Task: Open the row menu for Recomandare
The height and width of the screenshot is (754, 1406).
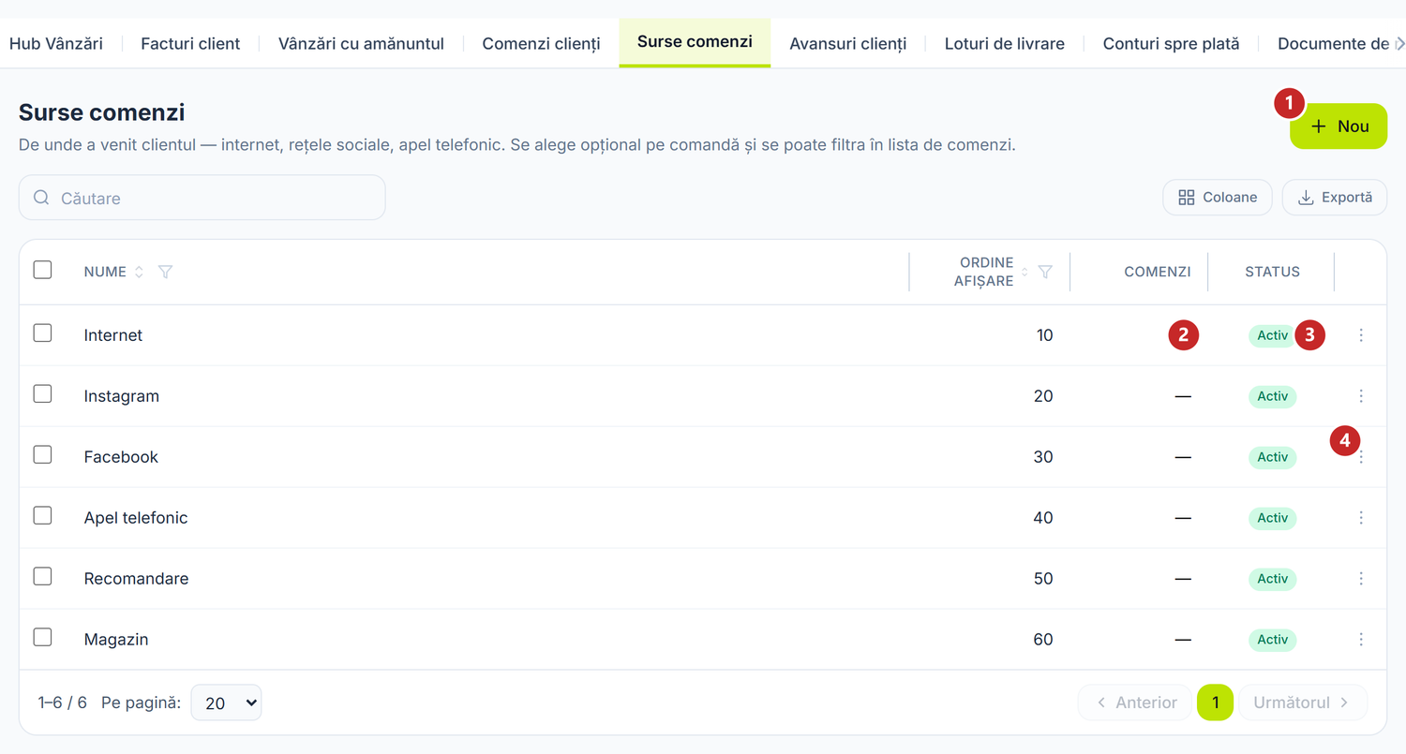Action: (1361, 579)
